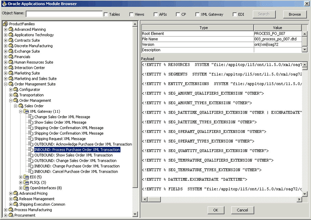Click the ont/xml/oag72 version cell

pyautogui.click(x=278, y=45)
